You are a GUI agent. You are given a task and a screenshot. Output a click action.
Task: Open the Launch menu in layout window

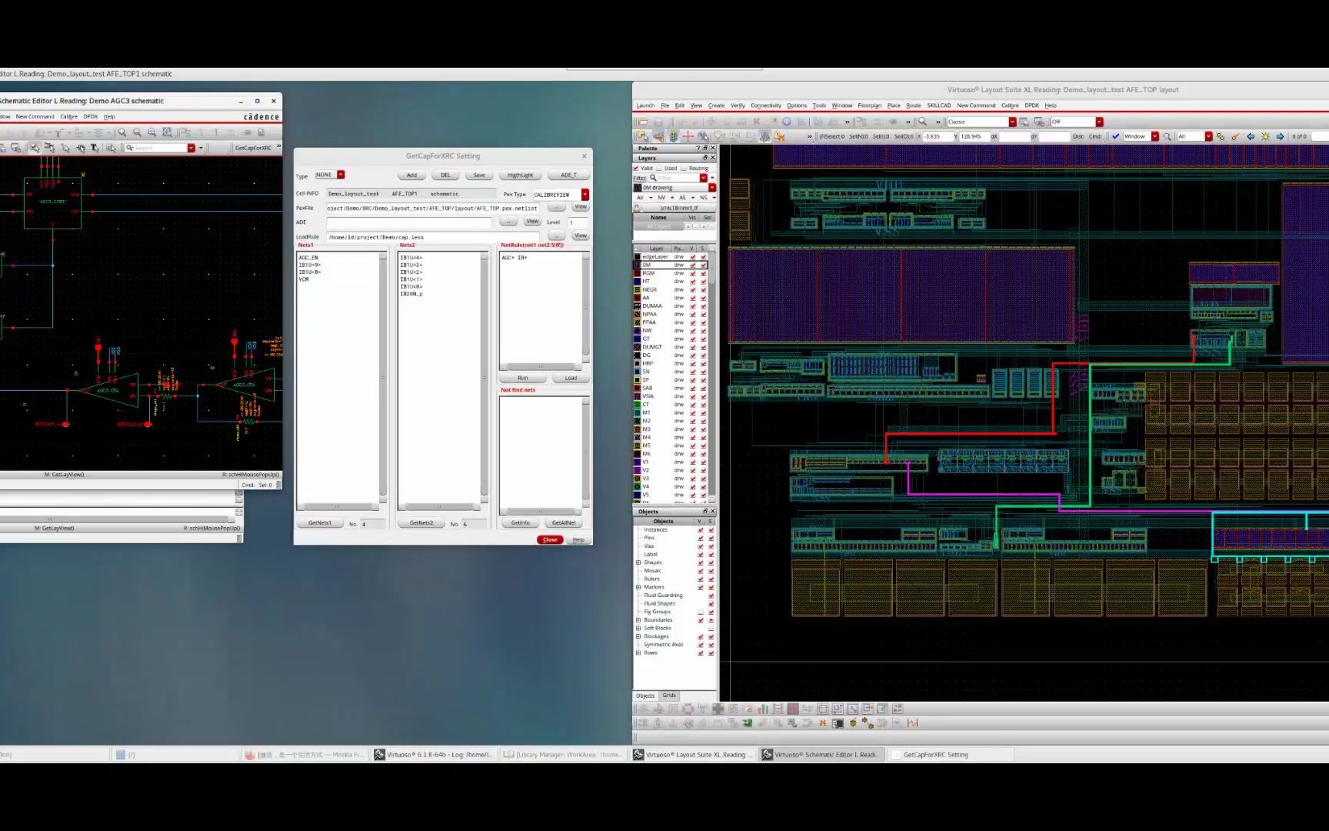(645, 105)
